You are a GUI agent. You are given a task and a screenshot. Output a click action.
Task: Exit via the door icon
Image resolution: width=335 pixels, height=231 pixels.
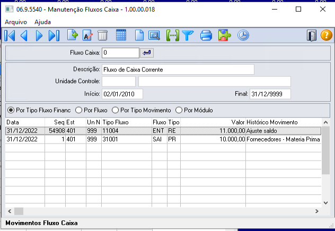tap(312, 35)
